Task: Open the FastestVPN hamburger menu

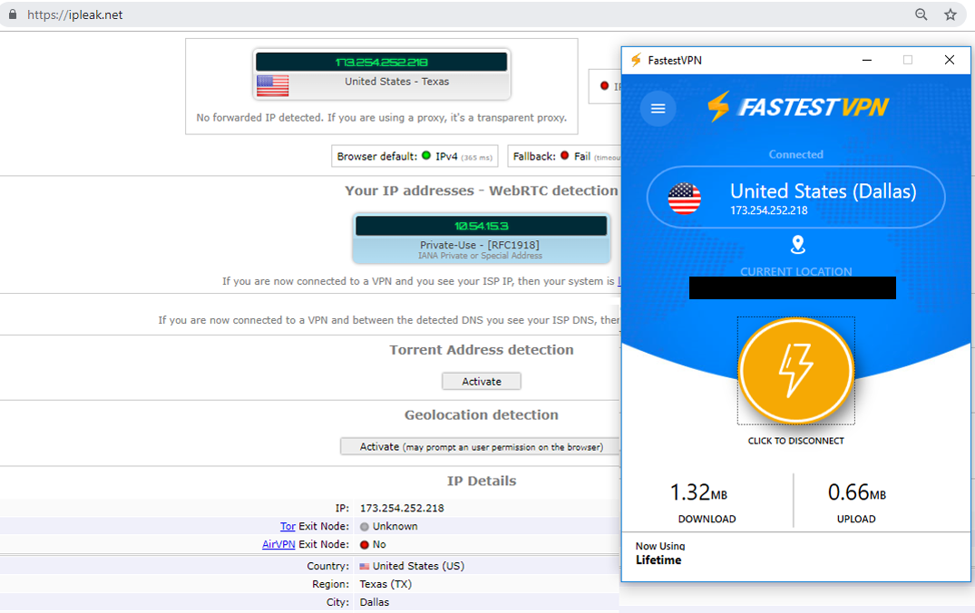Action: (x=658, y=109)
